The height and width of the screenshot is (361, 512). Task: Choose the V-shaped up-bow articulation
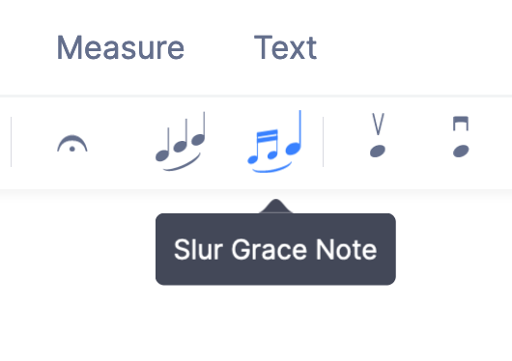point(378,135)
